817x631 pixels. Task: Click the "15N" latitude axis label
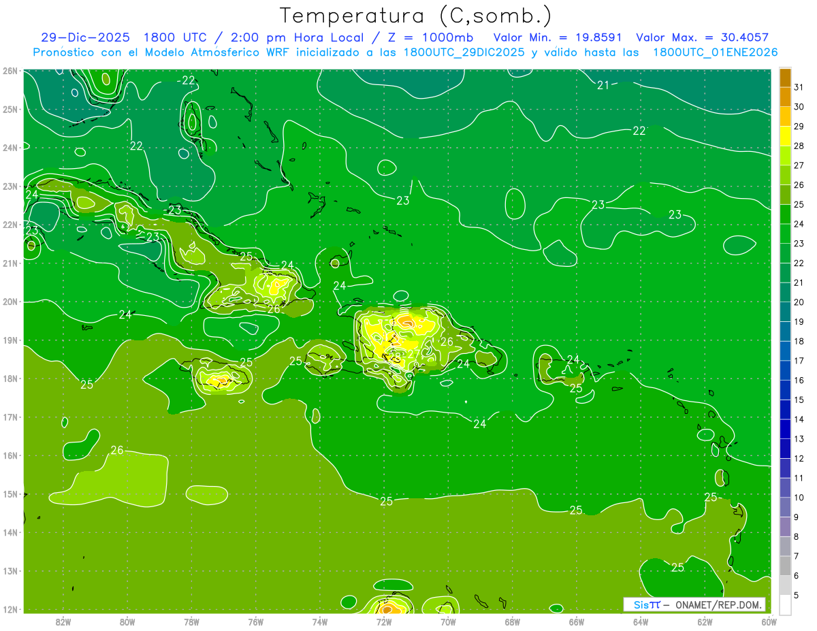click(10, 494)
